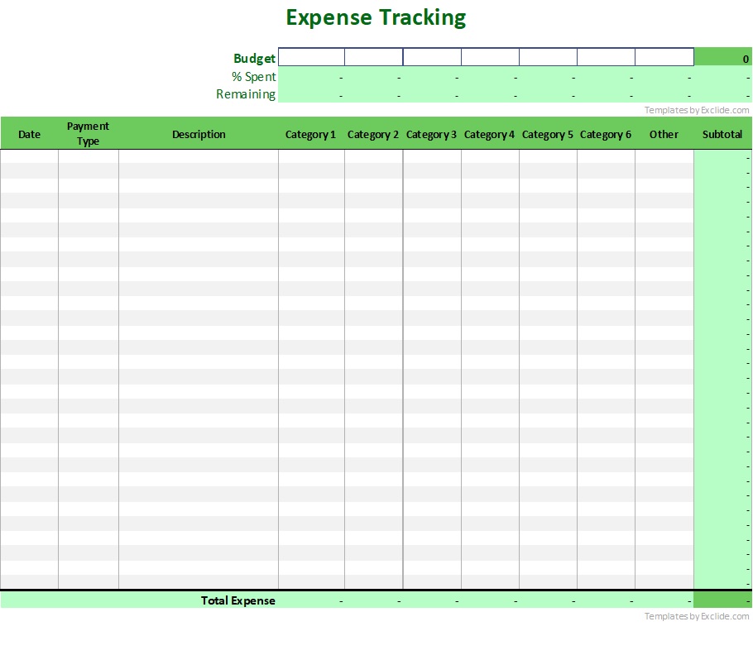The width and height of the screenshot is (753, 655).
Task: Select the Description column header
Action: (199, 134)
